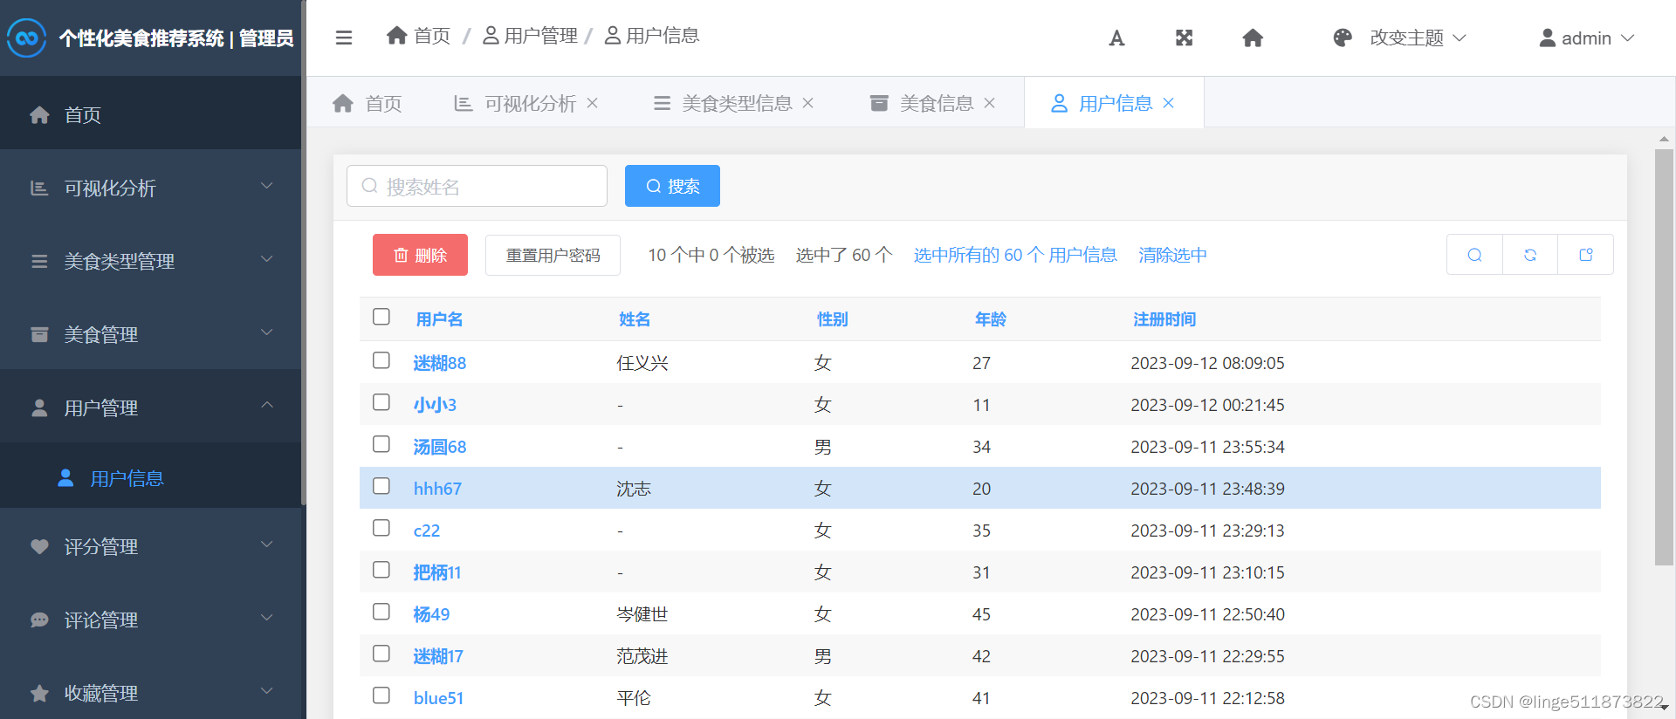Sort by the 注册时间 column header
Viewport: 1676px width, 719px height.
[x=1164, y=319]
